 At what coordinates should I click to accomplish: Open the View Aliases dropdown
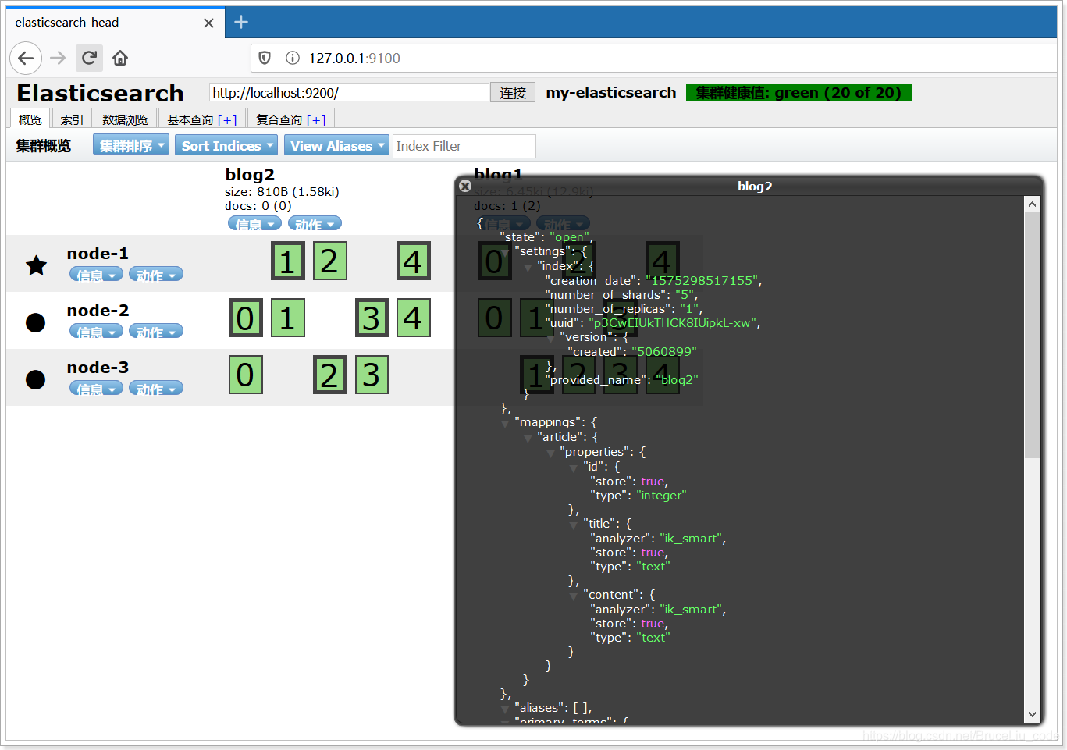coord(336,145)
